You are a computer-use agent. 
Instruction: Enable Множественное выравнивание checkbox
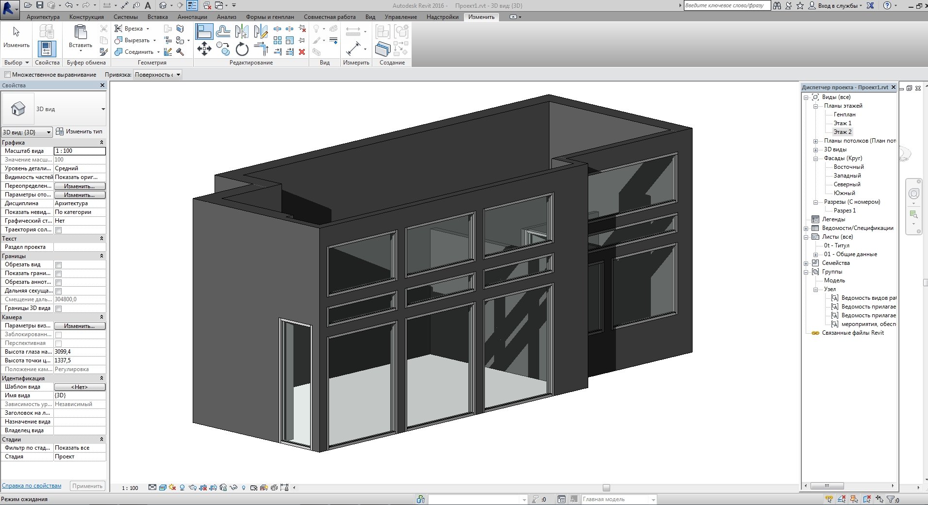point(7,75)
